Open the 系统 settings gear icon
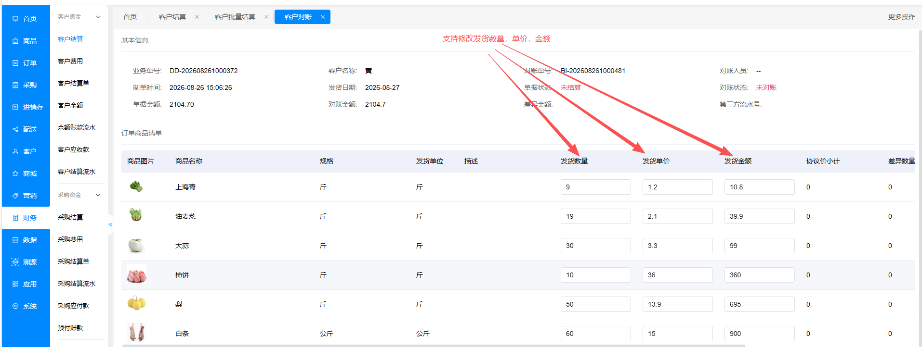 15,306
